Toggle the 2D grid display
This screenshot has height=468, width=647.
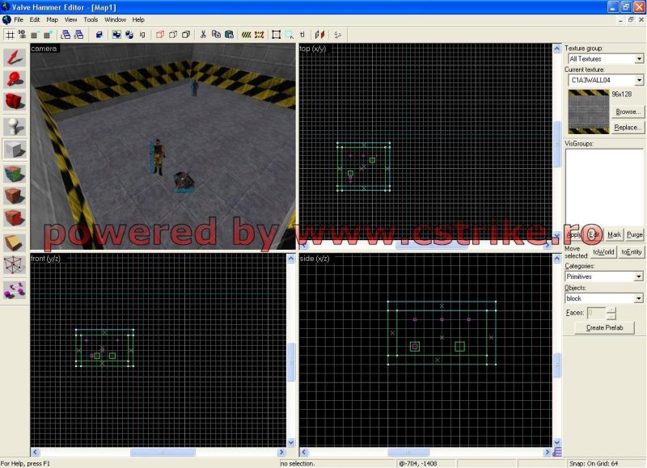click(10, 35)
